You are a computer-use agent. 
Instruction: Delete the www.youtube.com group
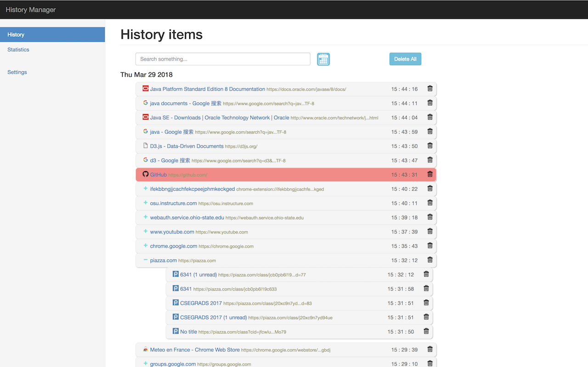(x=430, y=231)
